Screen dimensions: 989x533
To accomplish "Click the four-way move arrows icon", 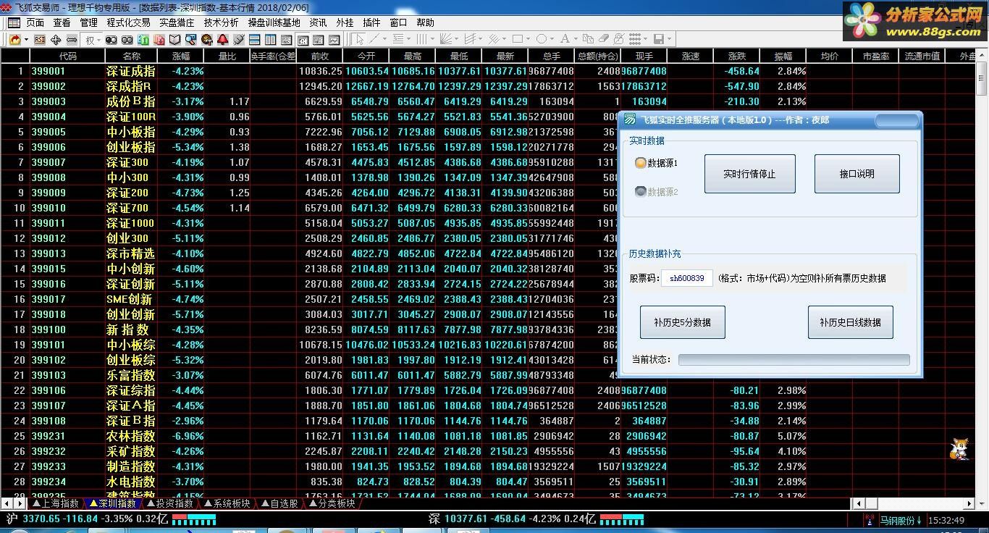I will (x=56, y=39).
